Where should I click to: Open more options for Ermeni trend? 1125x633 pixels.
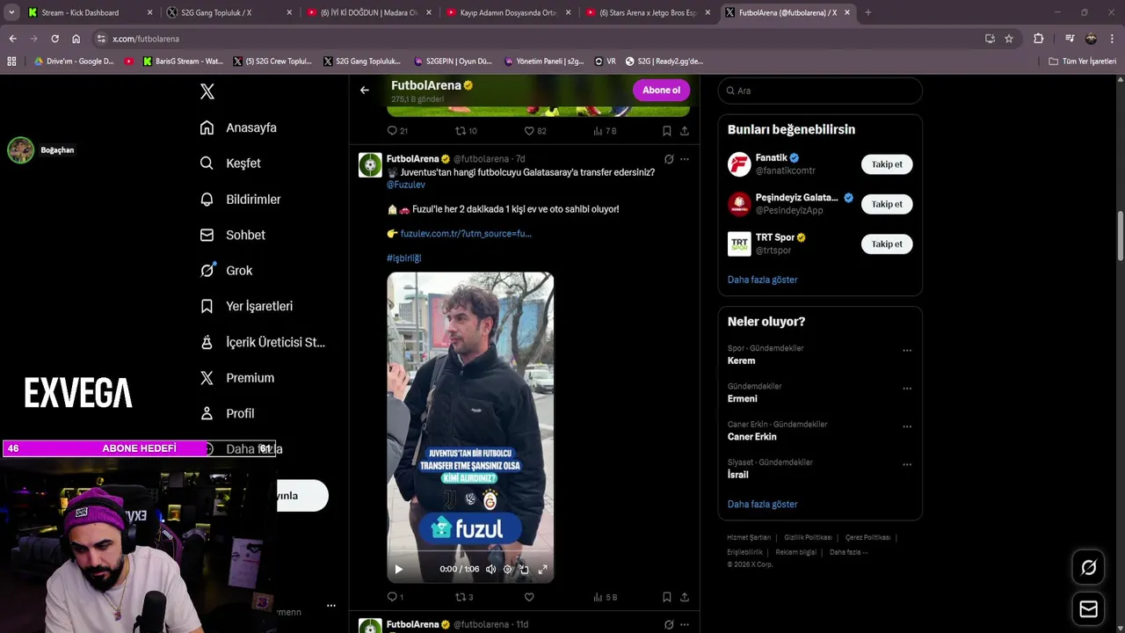[x=907, y=389]
